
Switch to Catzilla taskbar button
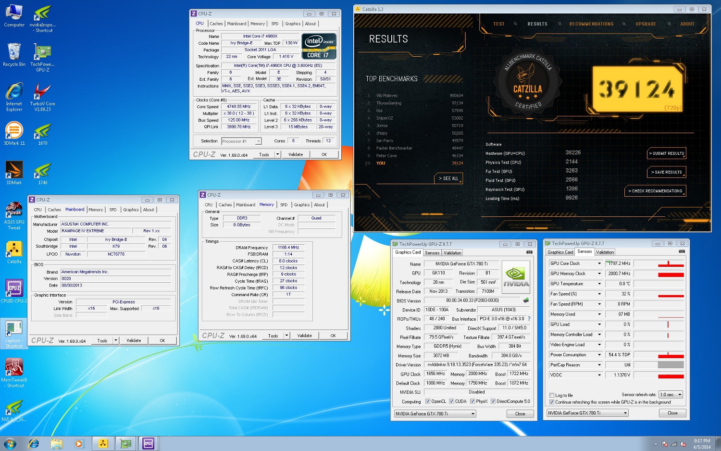(x=103, y=443)
